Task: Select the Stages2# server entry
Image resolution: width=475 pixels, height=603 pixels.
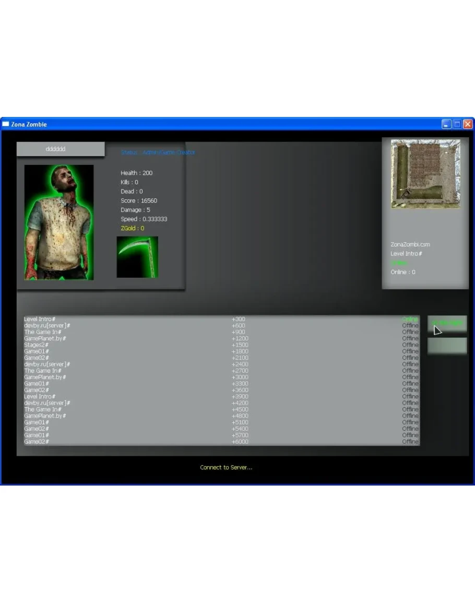Action: click(37, 345)
